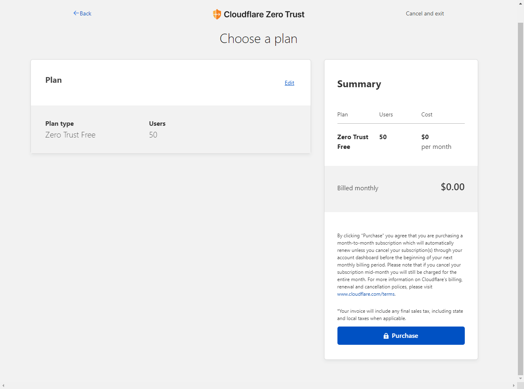Open the www.cloudflare.com/terms link
This screenshot has width=524, height=389.
[x=366, y=294]
